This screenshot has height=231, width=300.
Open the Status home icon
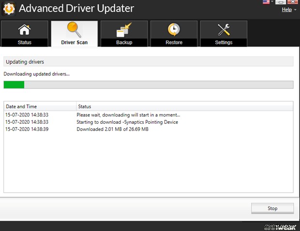click(25, 29)
